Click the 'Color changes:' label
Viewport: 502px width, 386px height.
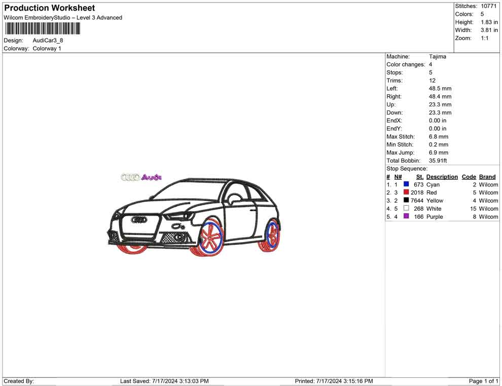[406, 65]
